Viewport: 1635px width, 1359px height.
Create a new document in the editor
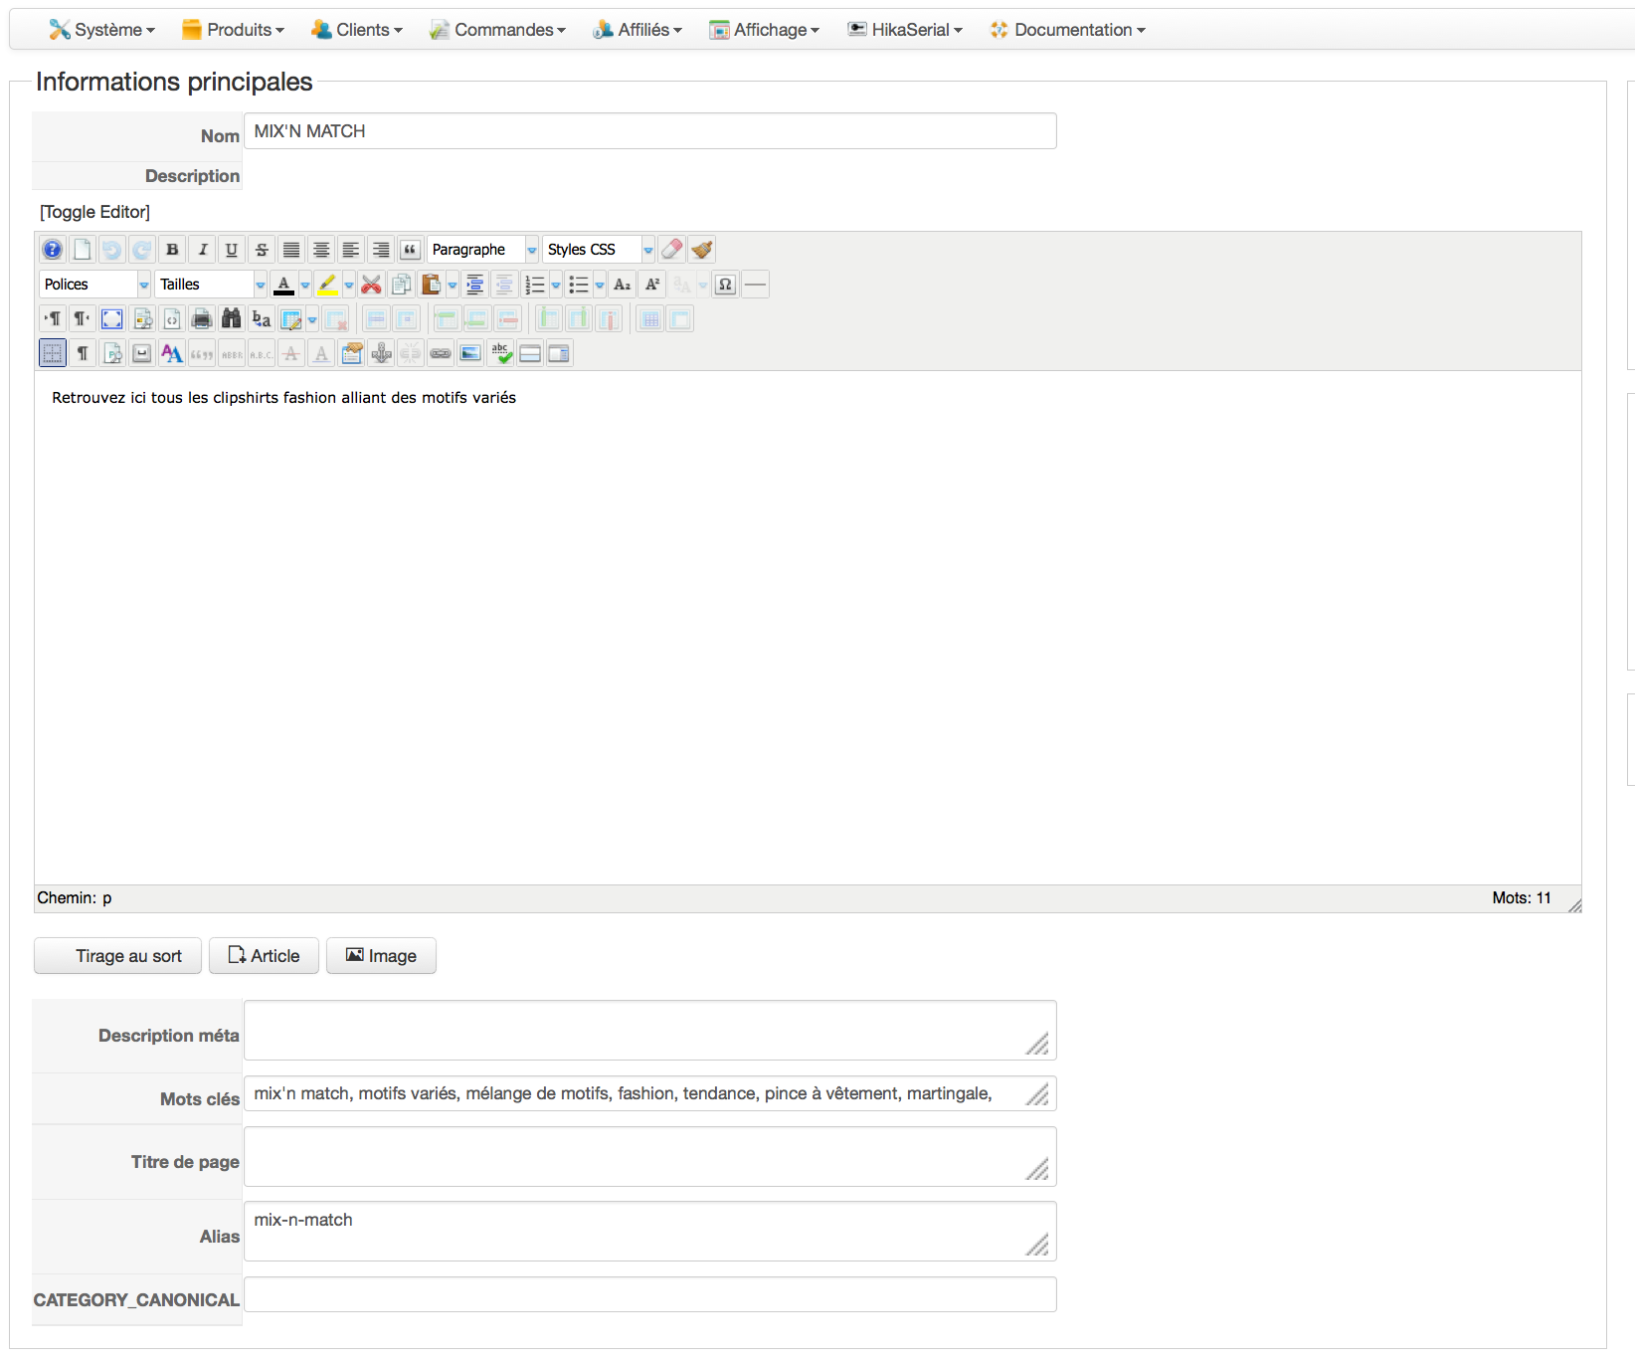point(83,250)
